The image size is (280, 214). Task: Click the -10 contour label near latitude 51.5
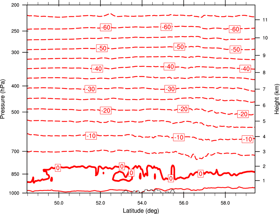tap(91, 136)
